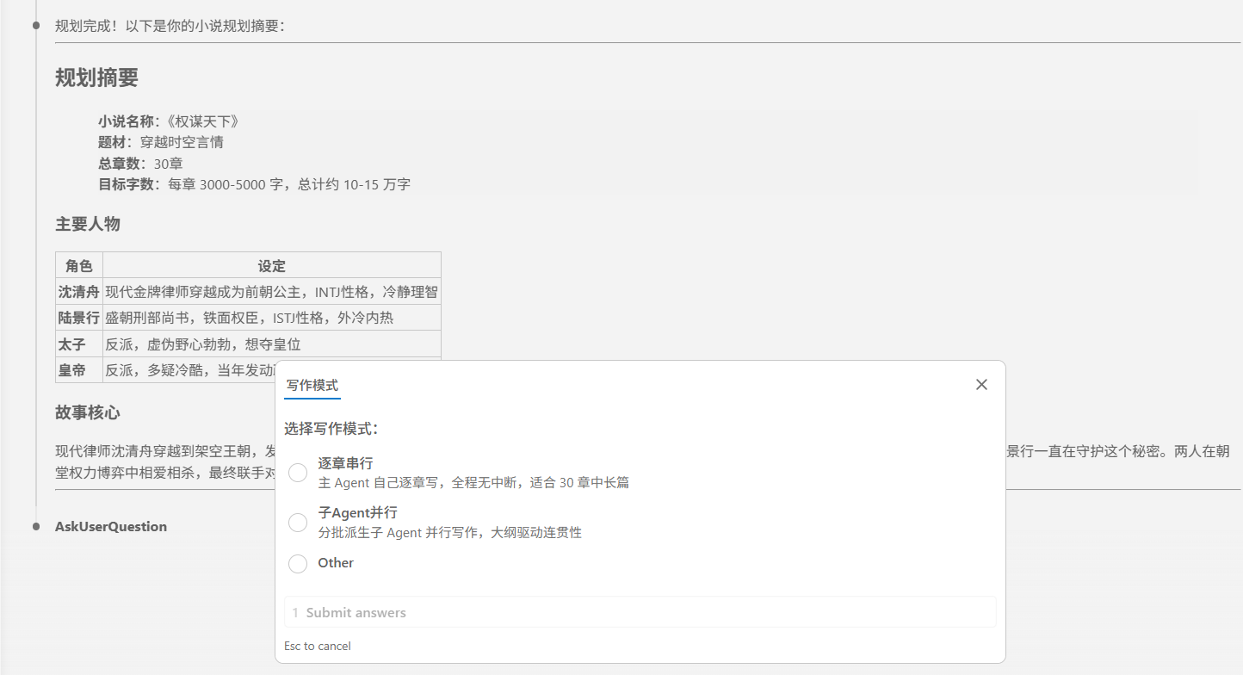Click the 分批派生子 Agent description text
The height and width of the screenshot is (675, 1243).
tap(450, 533)
